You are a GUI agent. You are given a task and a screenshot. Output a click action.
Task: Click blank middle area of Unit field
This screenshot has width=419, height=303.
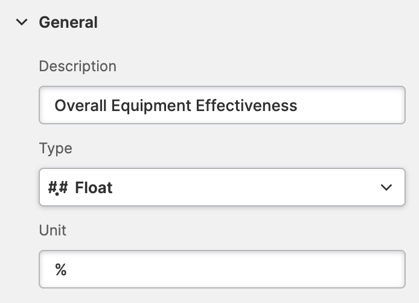pos(229,269)
